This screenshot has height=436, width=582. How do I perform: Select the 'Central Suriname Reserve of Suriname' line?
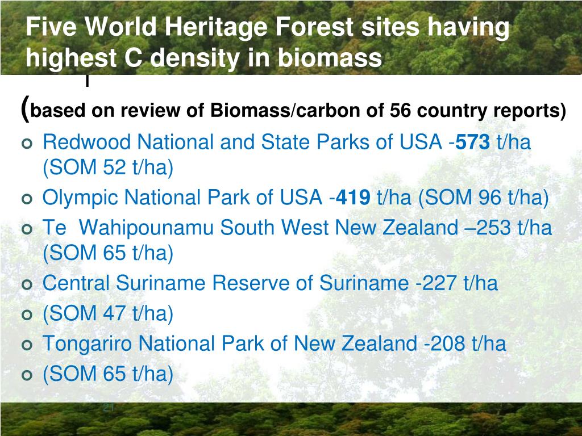click(226, 283)
